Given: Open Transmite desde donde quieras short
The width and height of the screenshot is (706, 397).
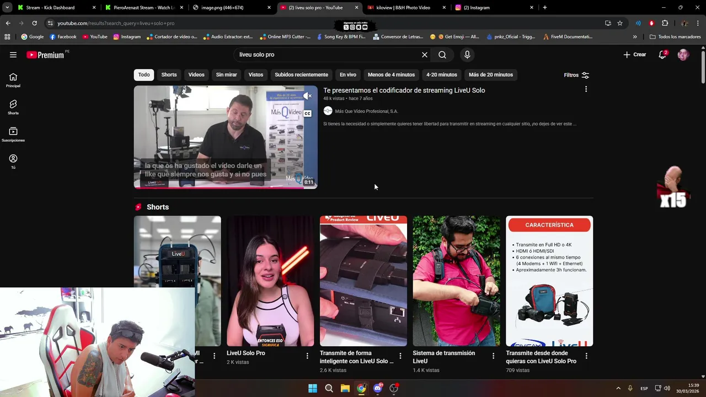Looking at the screenshot, I should (549, 281).
